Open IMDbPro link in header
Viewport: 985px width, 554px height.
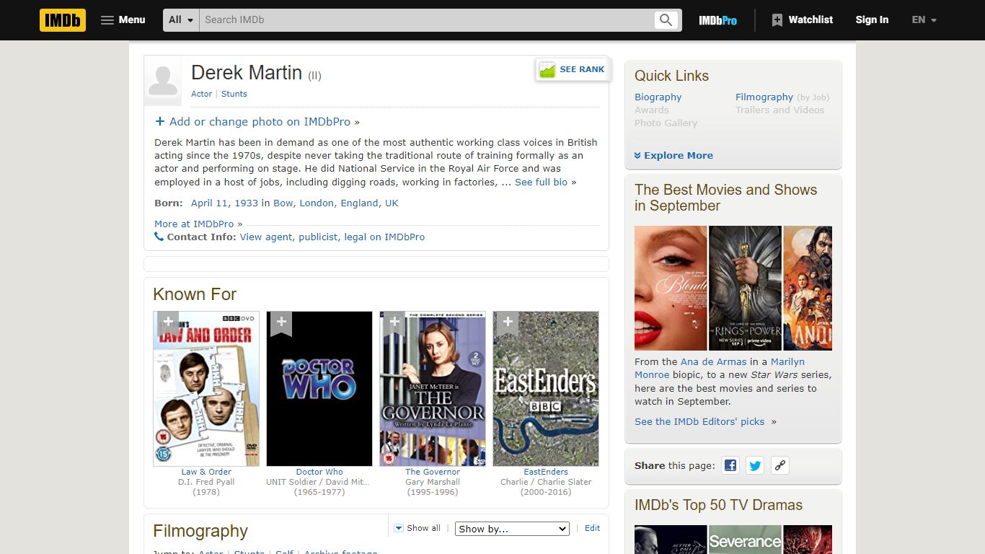tap(717, 20)
